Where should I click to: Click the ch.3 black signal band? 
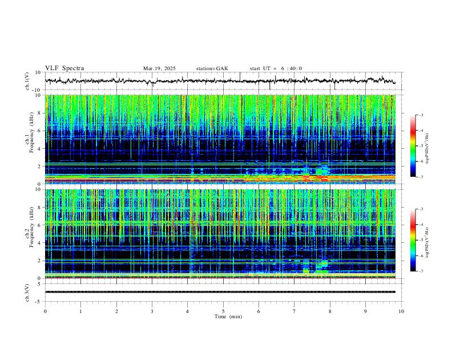click(220, 292)
